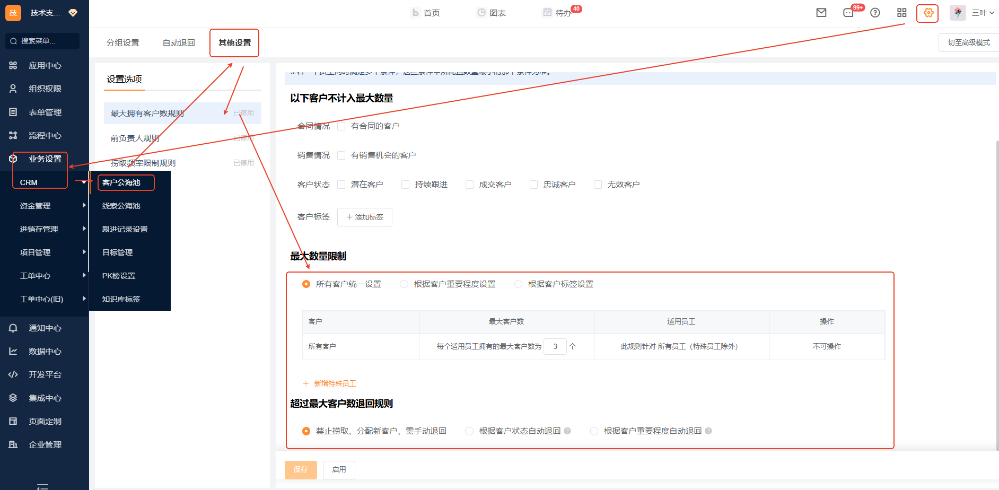Check 持续跟进 checkbox

406,184
